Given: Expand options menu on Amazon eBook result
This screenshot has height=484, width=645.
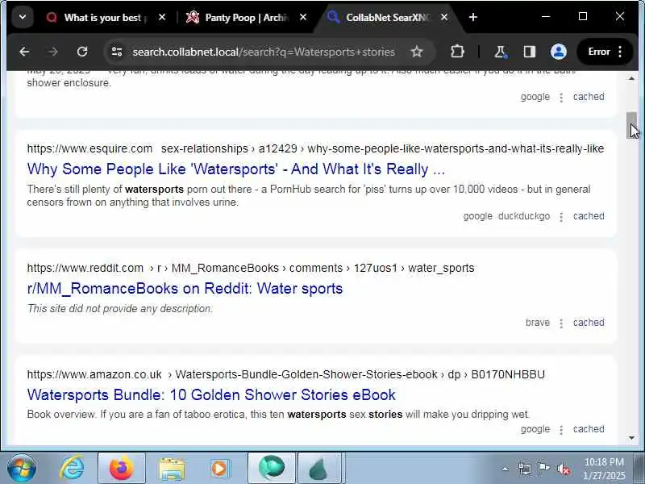Looking at the screenshot, I should click(561, 430).
